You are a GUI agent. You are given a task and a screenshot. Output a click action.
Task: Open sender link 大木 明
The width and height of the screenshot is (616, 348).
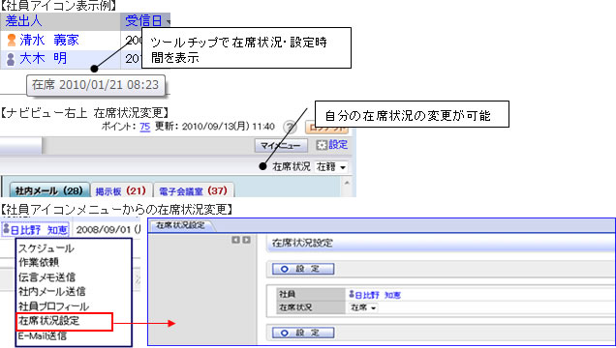pos(44,59)
